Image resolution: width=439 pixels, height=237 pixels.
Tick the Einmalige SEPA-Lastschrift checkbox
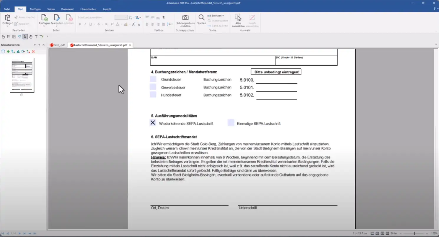coord(231,123)
